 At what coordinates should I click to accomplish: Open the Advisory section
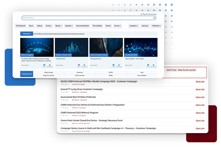[x=145, y=26]
